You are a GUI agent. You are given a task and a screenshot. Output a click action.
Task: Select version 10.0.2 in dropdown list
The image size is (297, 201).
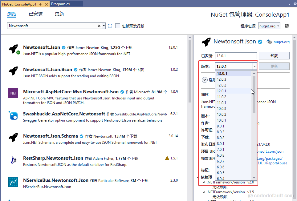tap(233, 115)
